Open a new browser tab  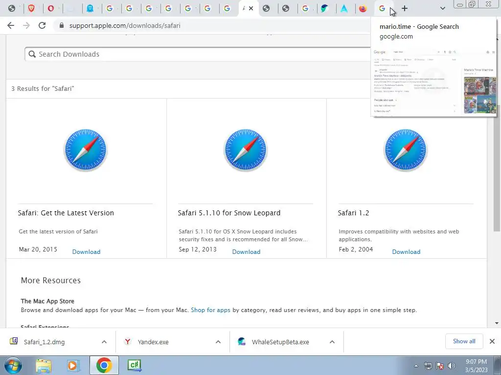tap(405, 9)
